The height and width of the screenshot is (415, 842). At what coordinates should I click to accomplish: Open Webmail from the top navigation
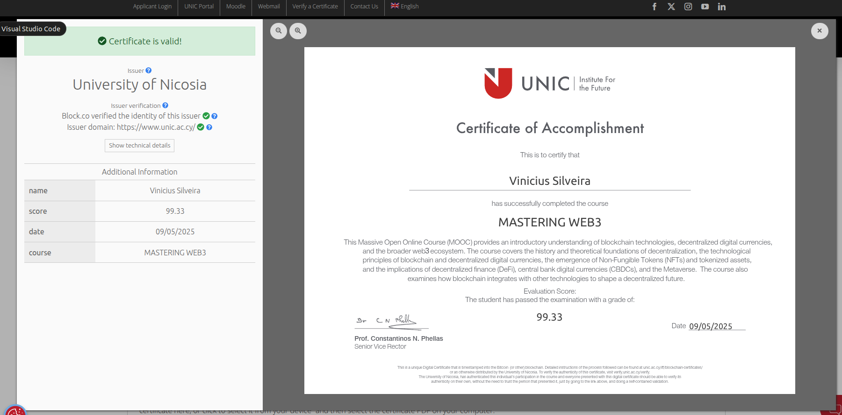pyautogui.click(x=269, y=7)
